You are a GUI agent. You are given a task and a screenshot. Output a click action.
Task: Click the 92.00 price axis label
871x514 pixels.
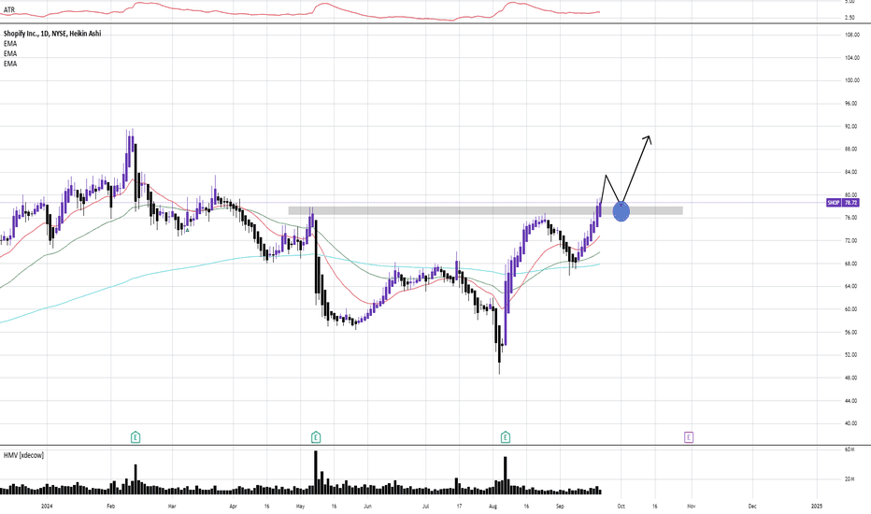tap(851, 127)
